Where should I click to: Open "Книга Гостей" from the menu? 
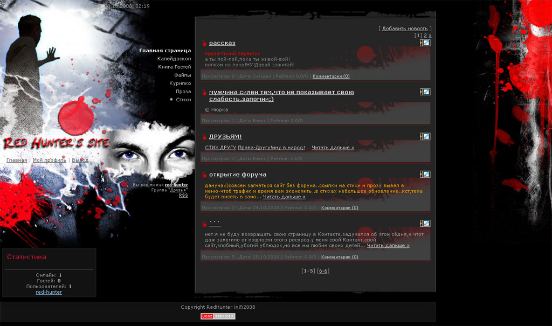pyautogui.click(x=175, y=66)
